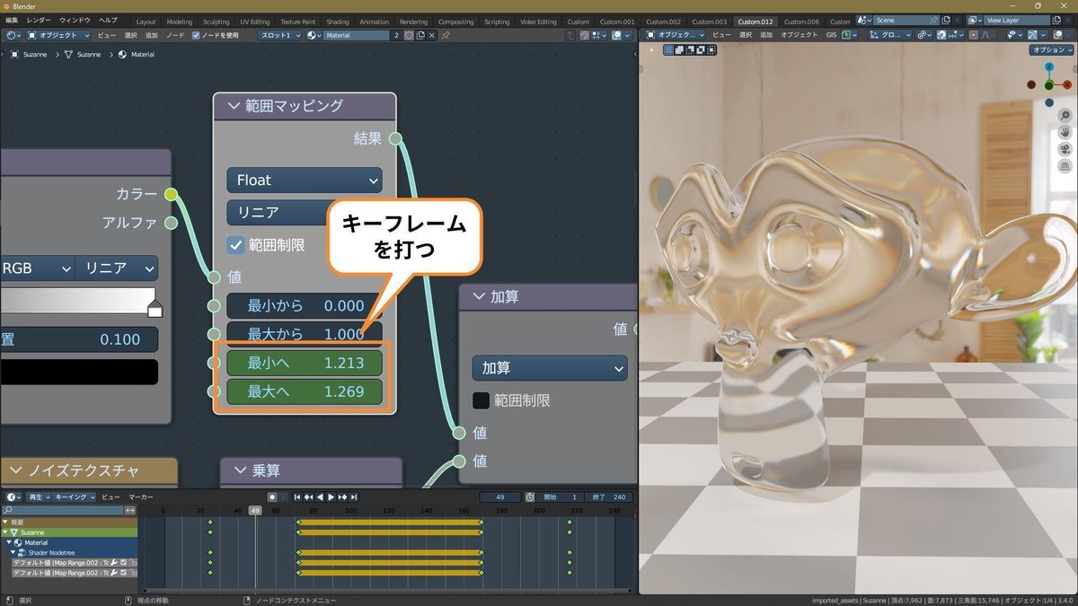Toggle auto keying record button
1078x606 pixels.
[272, 496]
